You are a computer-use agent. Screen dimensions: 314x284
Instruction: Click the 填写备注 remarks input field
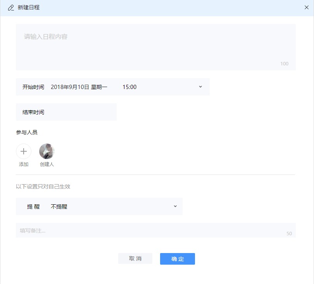pyautogui.click(x=155, y=230)
